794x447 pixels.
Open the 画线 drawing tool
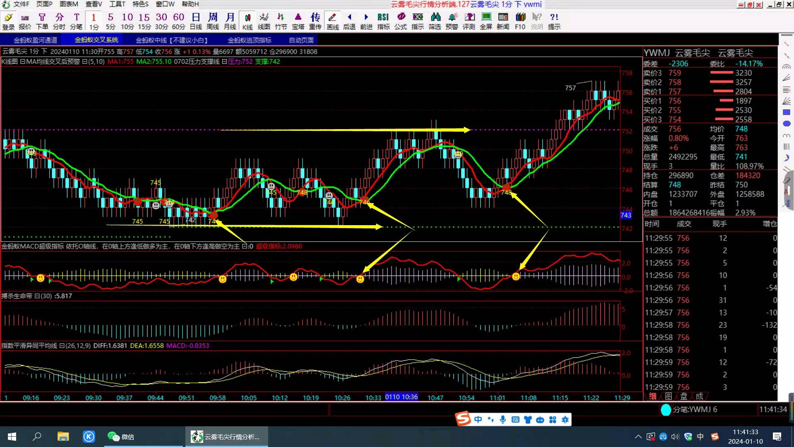point(332,21)
